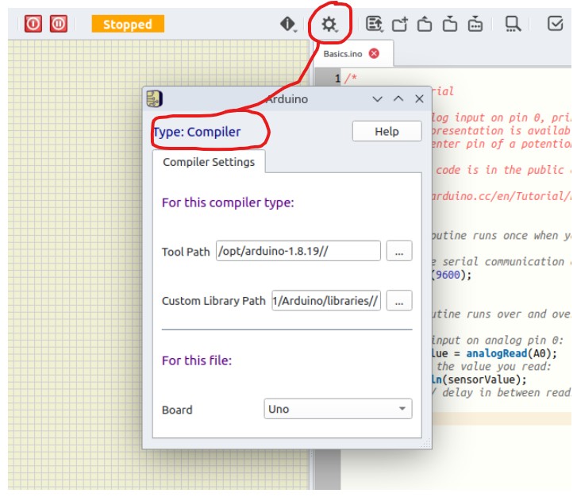Browse for Custom Library Path with ... button

pyautogui.click(x=399, y=301)
